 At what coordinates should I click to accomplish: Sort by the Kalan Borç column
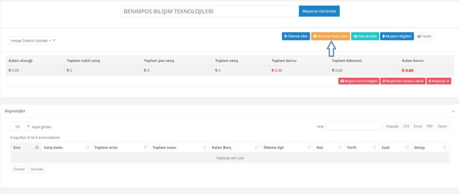(x=235, y=148)
